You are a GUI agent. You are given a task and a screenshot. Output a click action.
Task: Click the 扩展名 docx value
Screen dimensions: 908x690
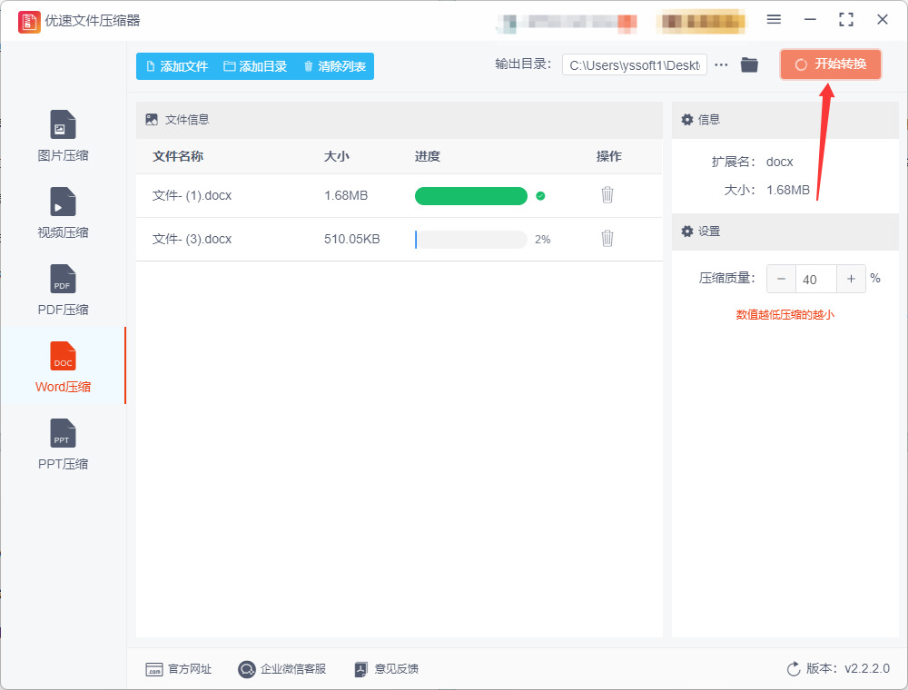pos(779,163)
